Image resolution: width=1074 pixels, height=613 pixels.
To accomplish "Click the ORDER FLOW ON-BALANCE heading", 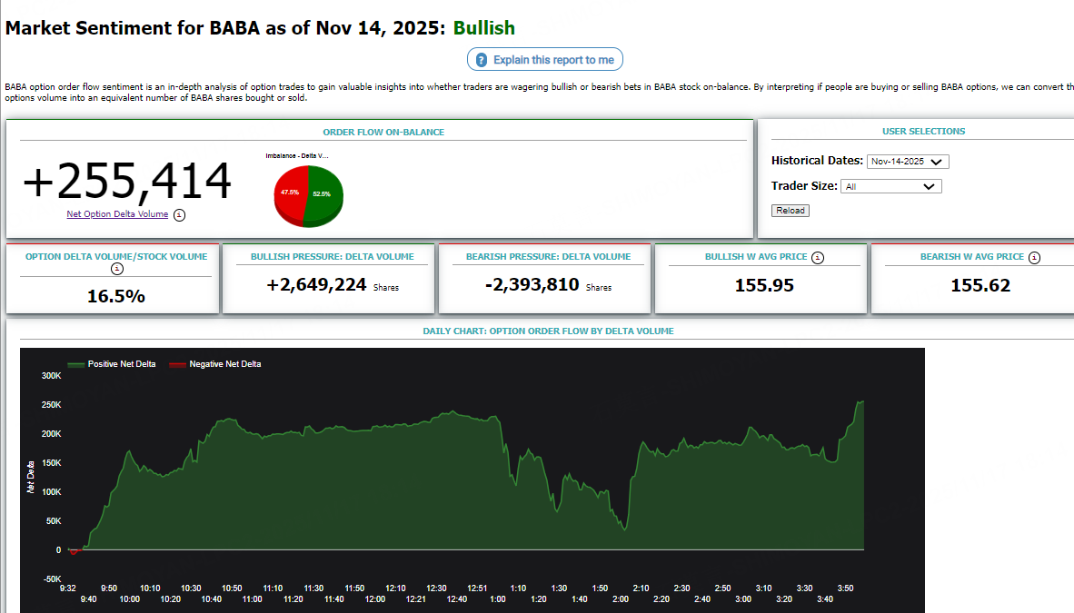I will tap(383, 133).
